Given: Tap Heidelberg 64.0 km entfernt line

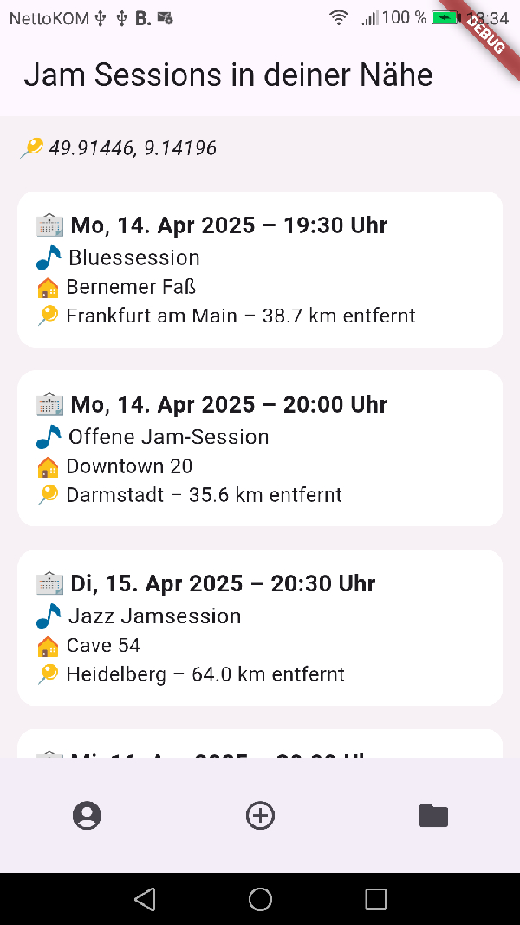Looking at the screenshot, I should click(205, 674).
